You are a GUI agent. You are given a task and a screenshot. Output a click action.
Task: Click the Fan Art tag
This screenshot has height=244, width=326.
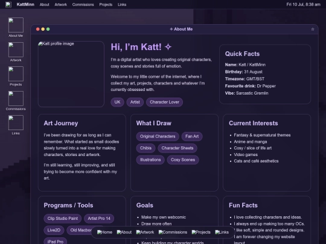point(192,136)
